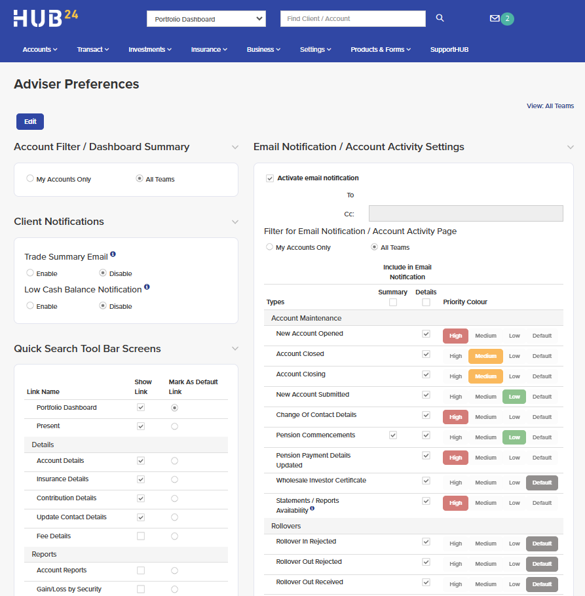Open the Investments menu

click(x=150, y=49)
